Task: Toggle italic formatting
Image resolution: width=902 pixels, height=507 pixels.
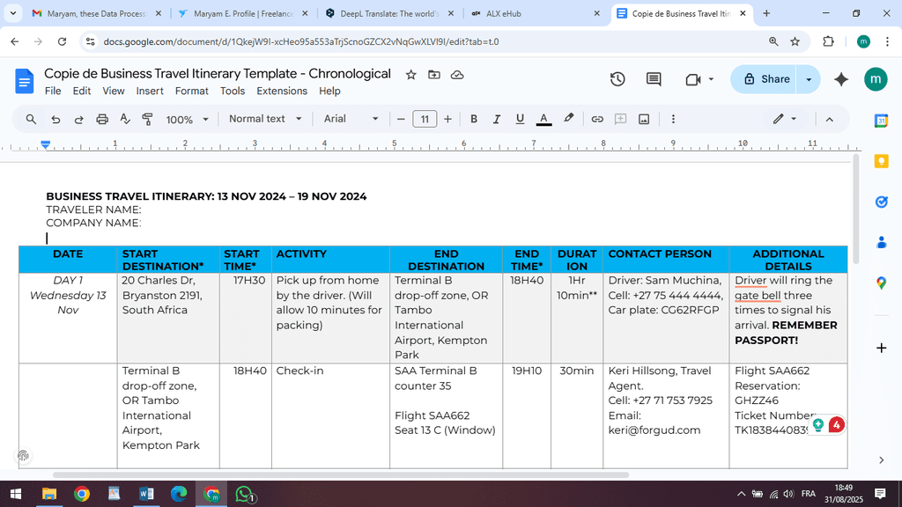Action: coord(497,119)
